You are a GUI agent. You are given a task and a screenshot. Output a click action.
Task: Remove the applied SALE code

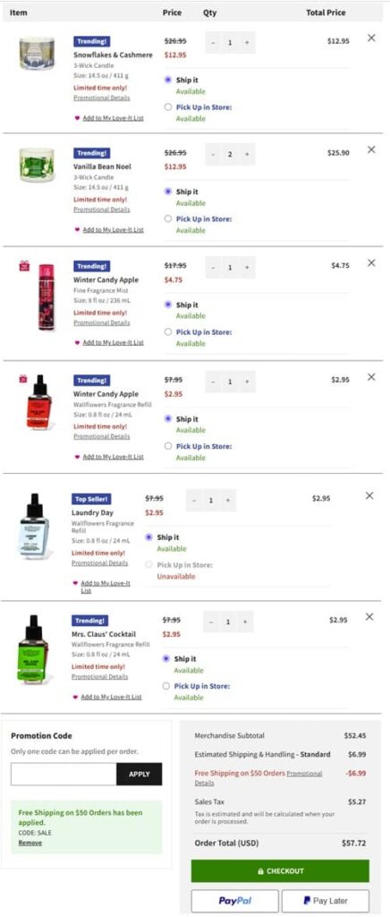(30, 843)
